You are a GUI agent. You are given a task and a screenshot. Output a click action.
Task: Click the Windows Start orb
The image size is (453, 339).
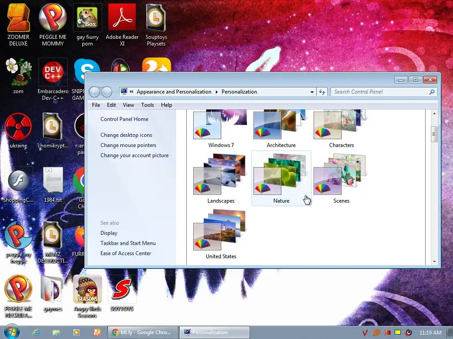pos(12,332)
